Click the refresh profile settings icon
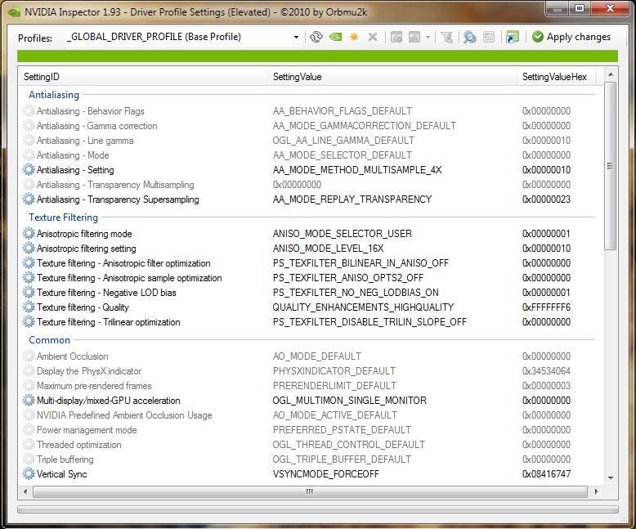Screen dimensions: 636x529 pos(316,37)
